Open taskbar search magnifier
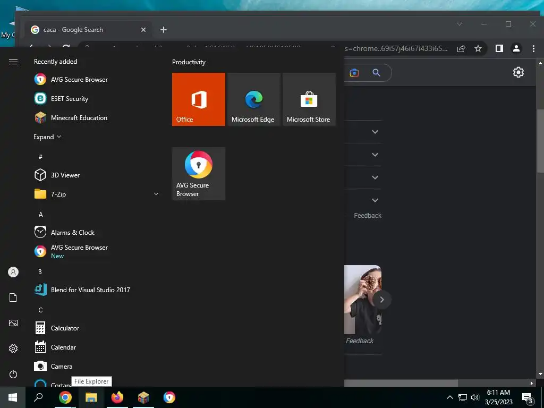The width and height of the screenshot is (544, 408). pos(38,397)
